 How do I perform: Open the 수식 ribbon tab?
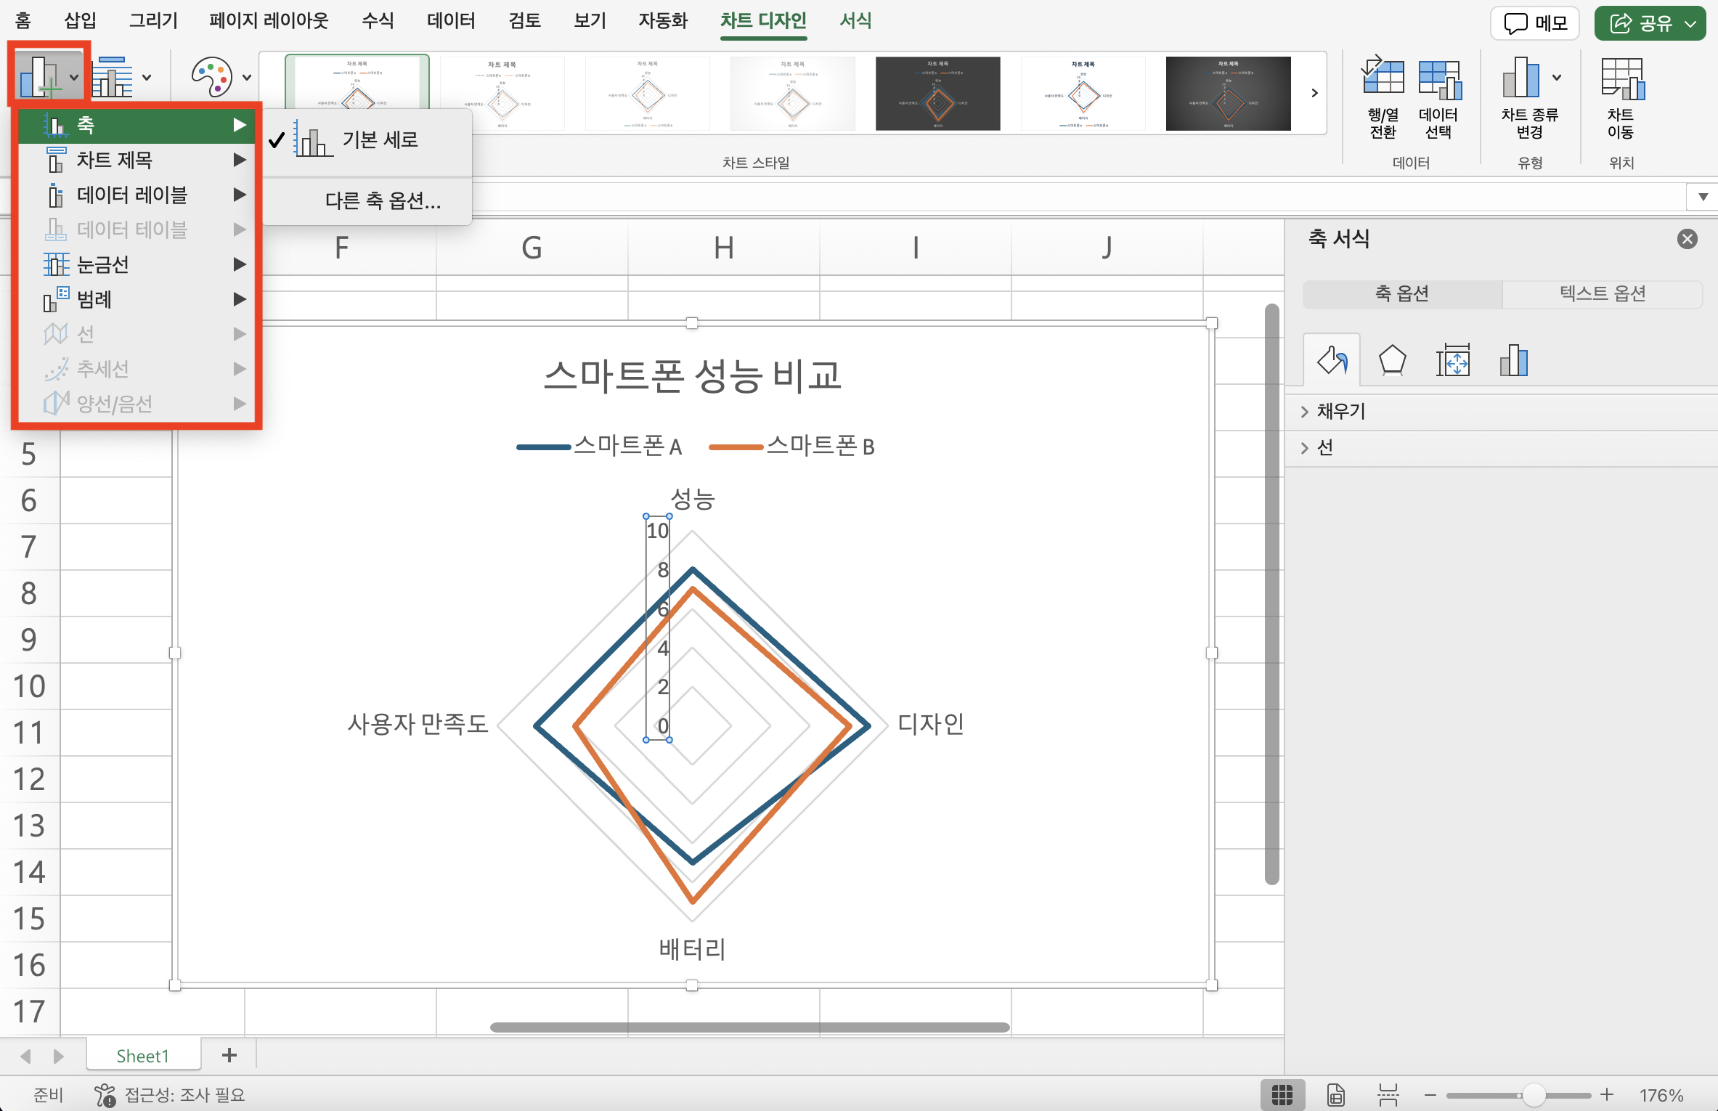[x=378, y=20]
